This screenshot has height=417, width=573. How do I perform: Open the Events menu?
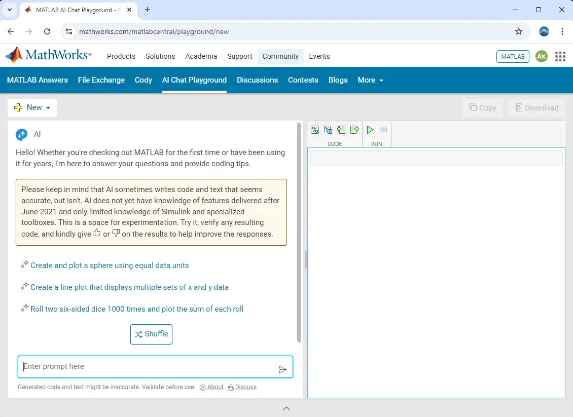(319, 56)
